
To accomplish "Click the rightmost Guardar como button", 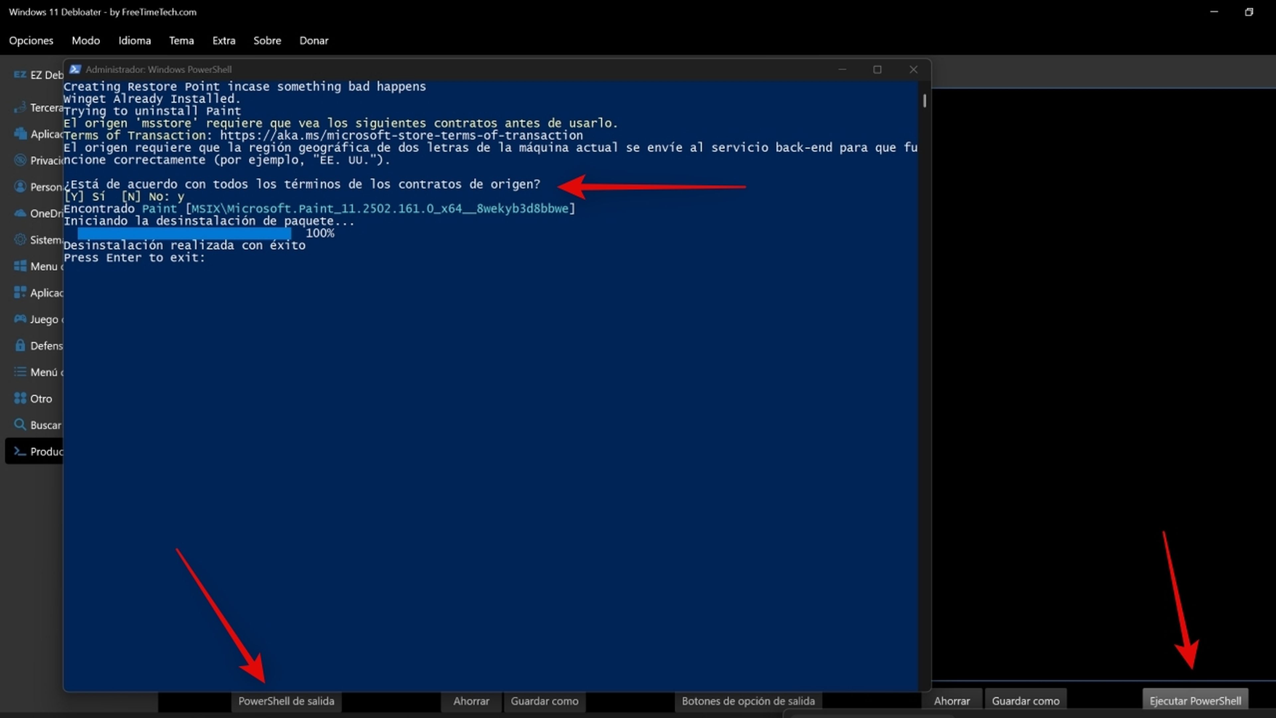I will (1025, 701).
